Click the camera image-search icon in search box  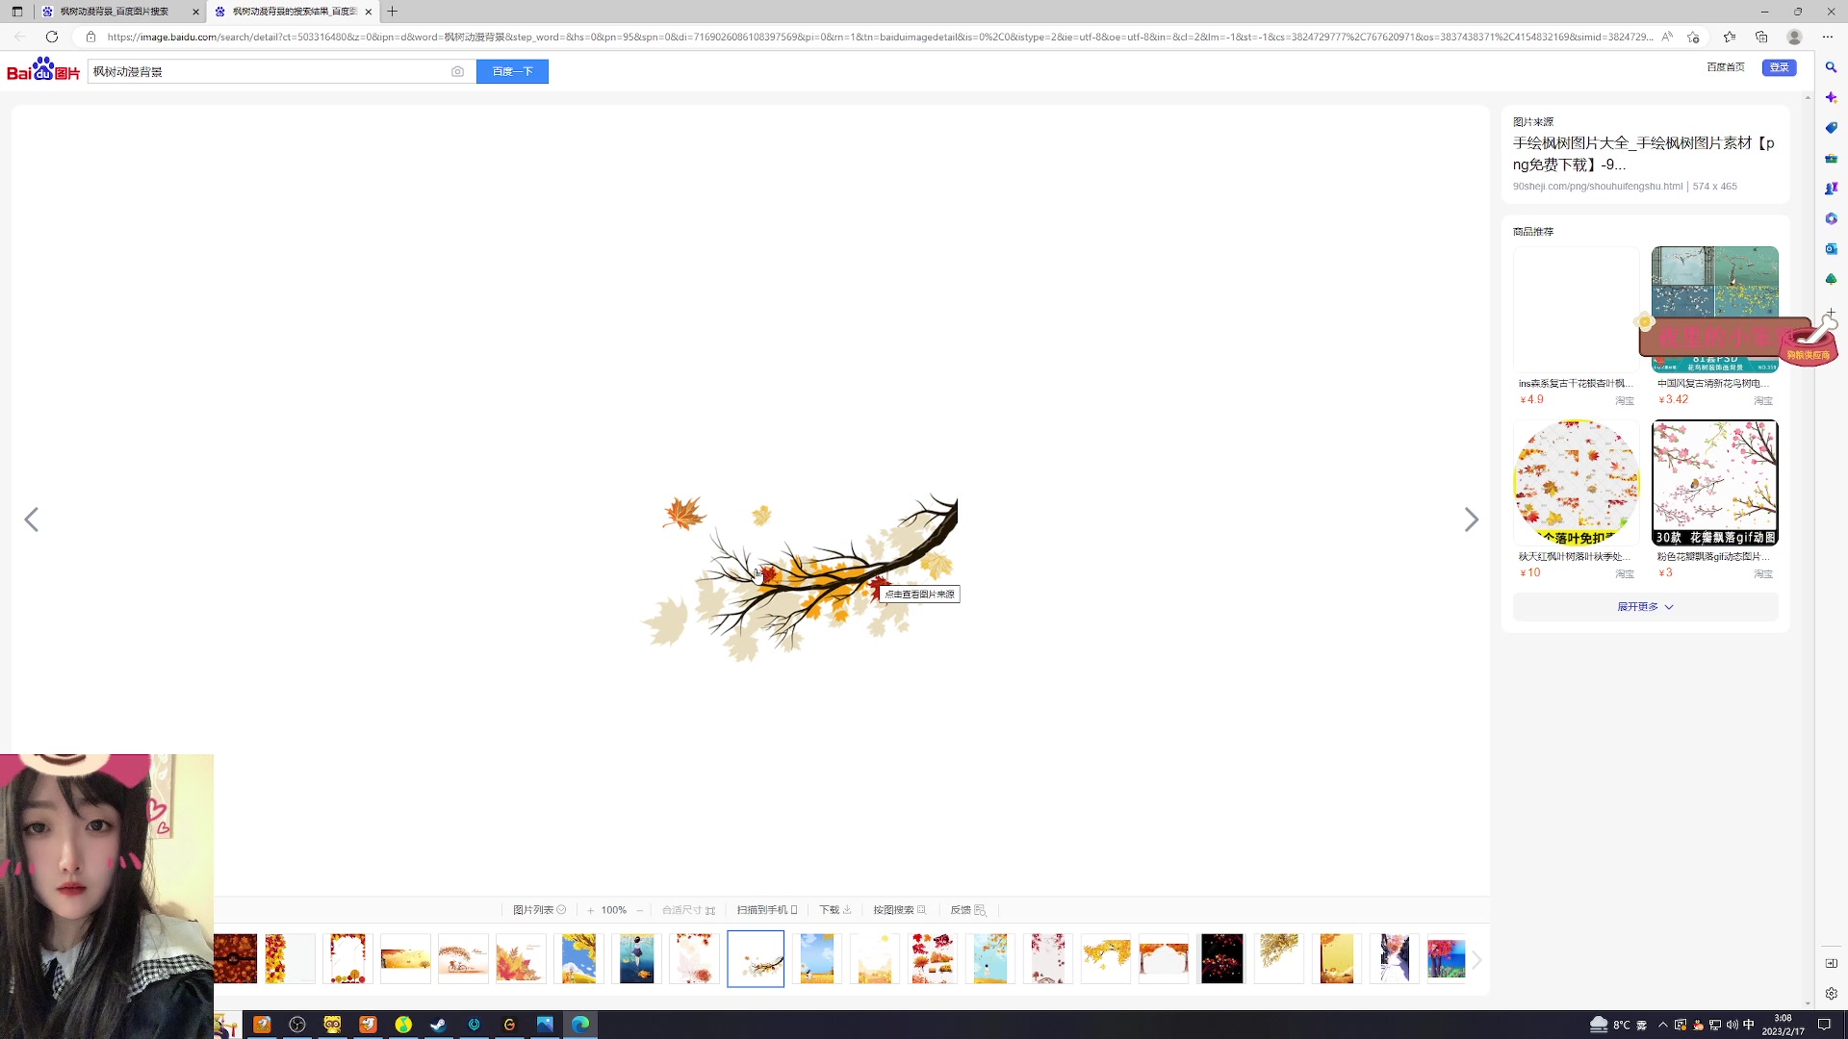point(457,71)
